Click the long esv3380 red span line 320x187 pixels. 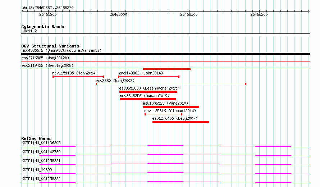coord(171,84)
